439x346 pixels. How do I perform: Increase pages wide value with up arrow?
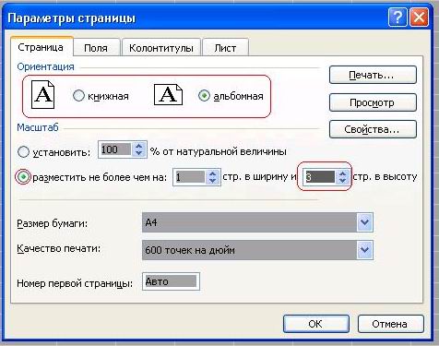(x=212, y=173)
